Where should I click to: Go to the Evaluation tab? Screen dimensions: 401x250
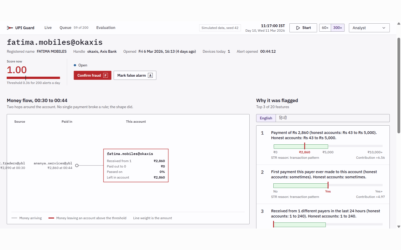pyautogui.click(x=106, y=28)
